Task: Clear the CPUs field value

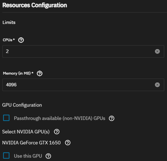Action: coord(157,51)
